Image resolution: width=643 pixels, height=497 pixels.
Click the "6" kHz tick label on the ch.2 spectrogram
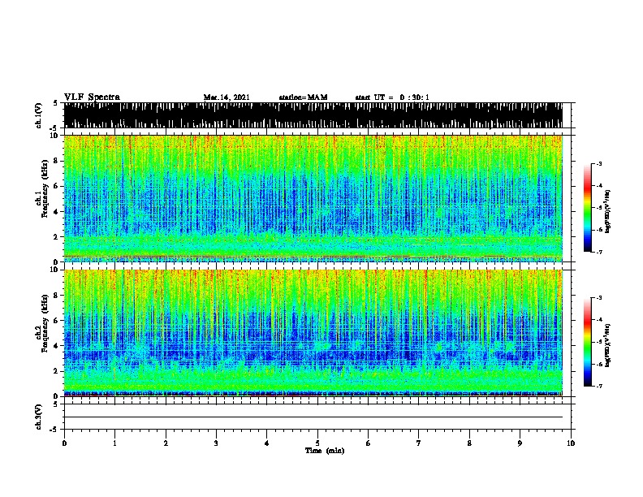pos(57,321)
